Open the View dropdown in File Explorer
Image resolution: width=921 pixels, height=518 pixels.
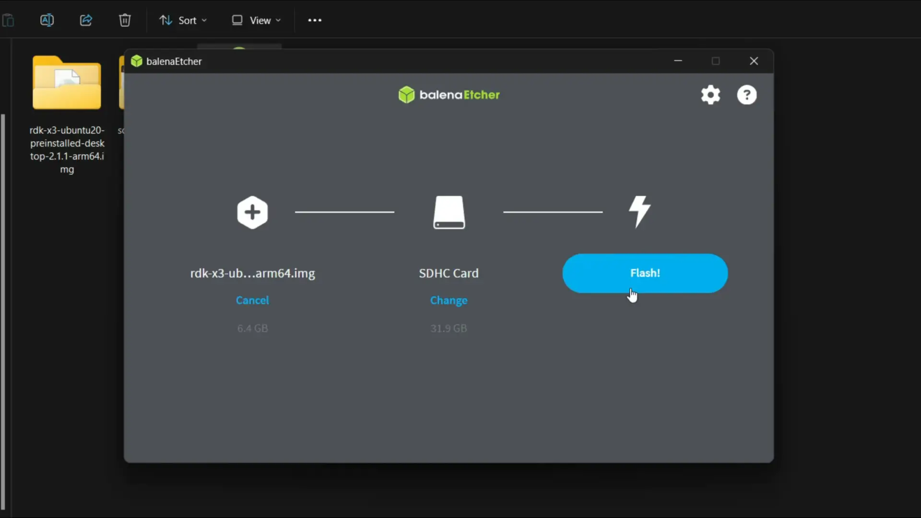pyautogui.click(x=256, y=20)
